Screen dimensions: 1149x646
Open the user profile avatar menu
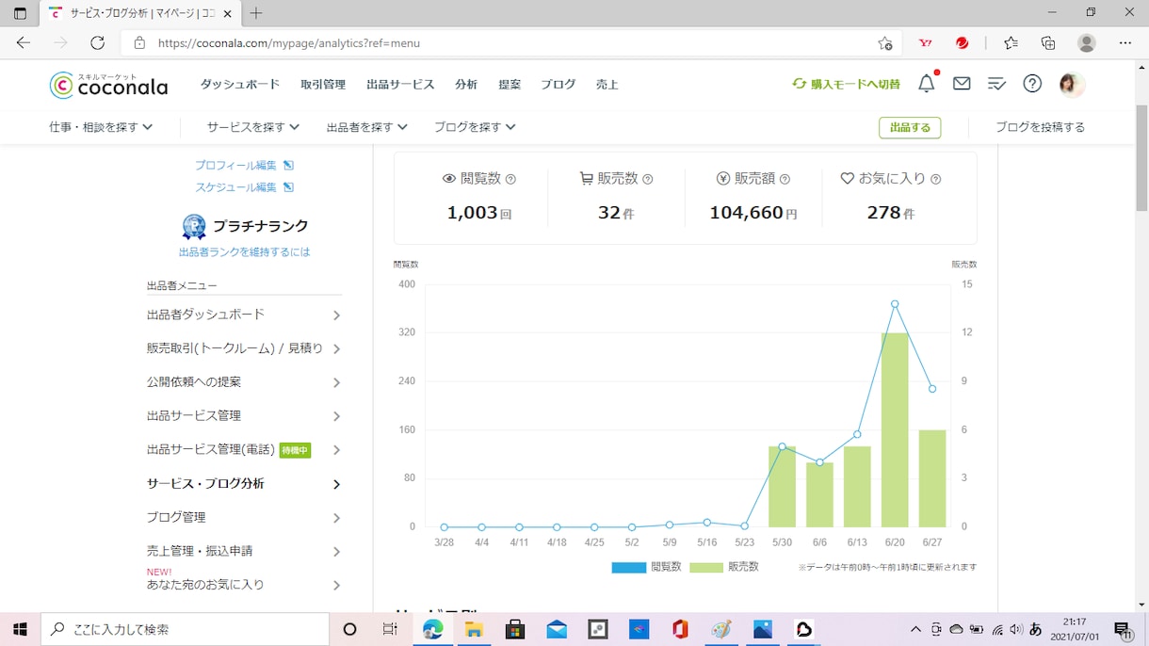tap(1072, 84)
